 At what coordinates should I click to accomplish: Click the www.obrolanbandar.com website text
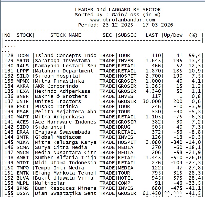point(122,20)
